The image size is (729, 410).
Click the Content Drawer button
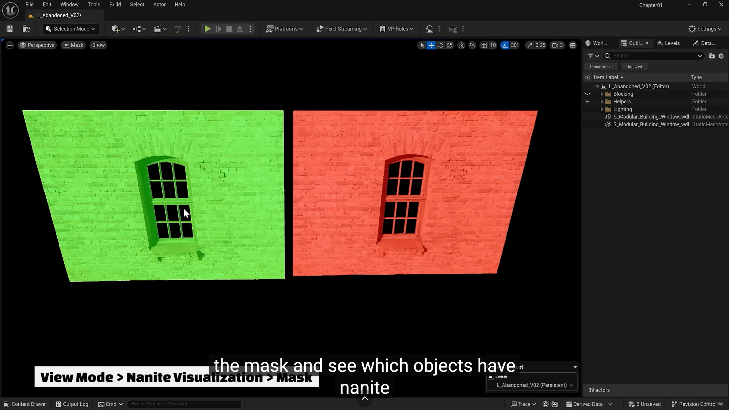pyautogui.click(x=26, y=404)
